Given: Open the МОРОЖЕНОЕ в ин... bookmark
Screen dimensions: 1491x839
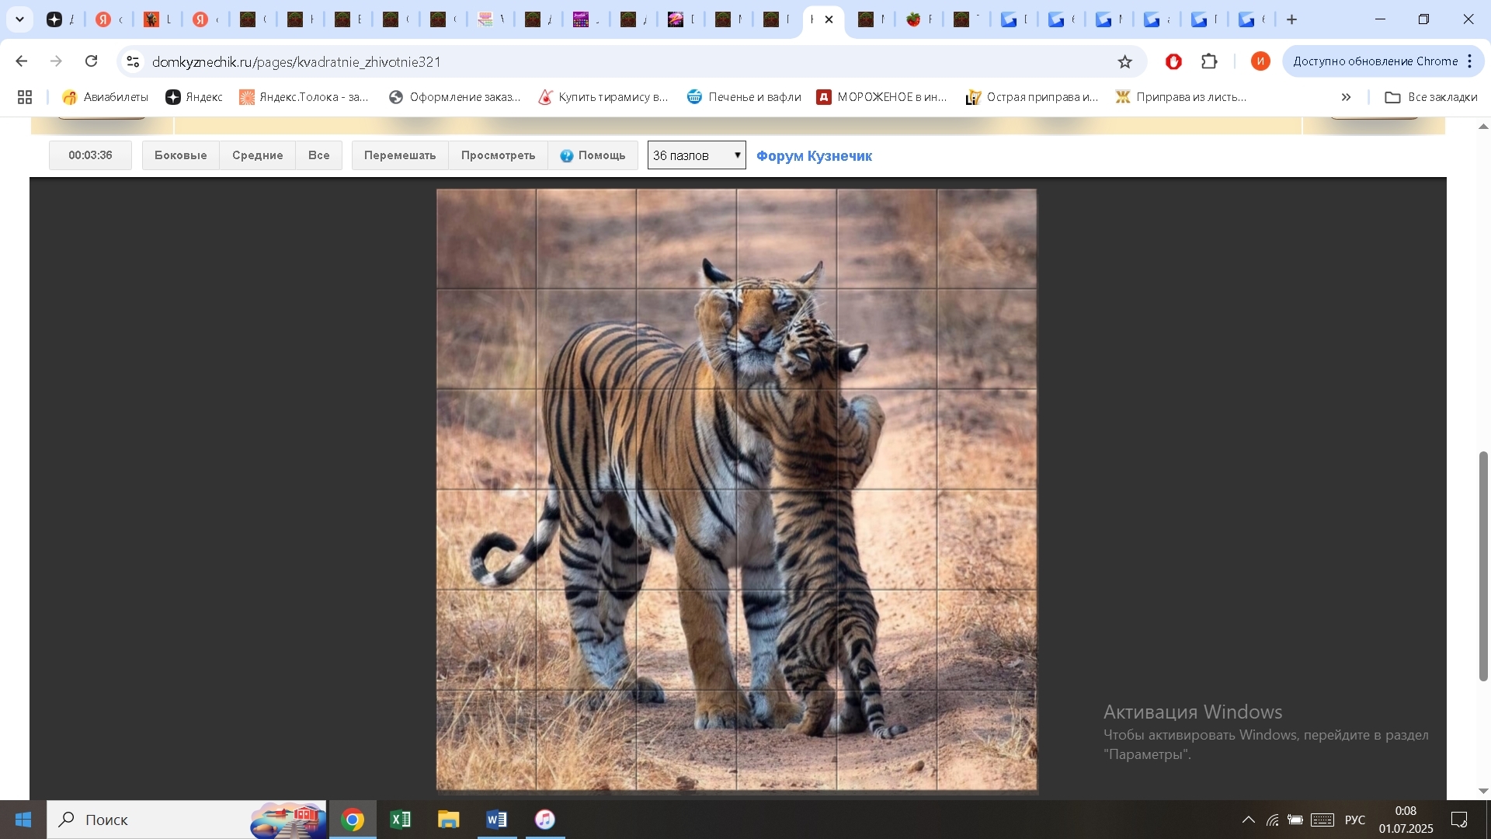Looking at the screenshot, I should click(x=881, y=97).
